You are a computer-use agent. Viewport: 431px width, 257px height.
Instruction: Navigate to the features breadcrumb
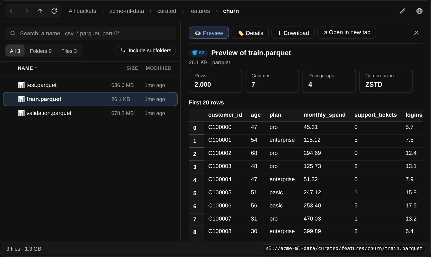coord(199,11)
